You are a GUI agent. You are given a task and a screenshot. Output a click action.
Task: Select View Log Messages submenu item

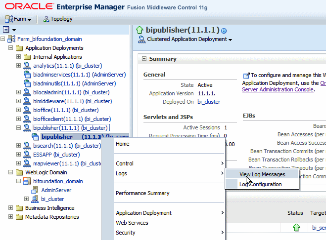pyautogui.click(x=262, y=174)
